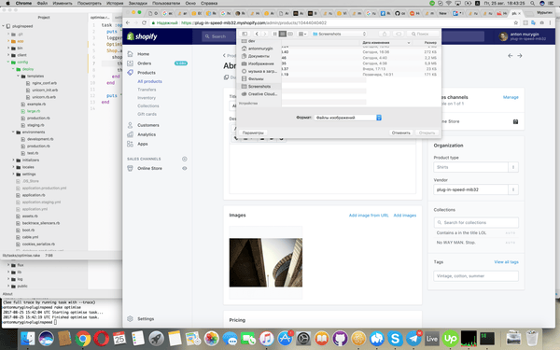Image resolution: width=560 pixels, height=350 pixels.
Task: Go to next product arrow
Action: [x=520, y=56]
